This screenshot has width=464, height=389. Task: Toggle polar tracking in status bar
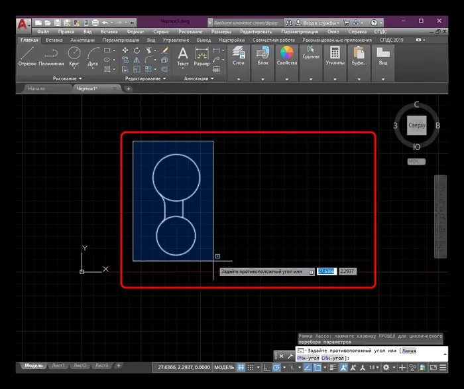(x=276, y=368)
